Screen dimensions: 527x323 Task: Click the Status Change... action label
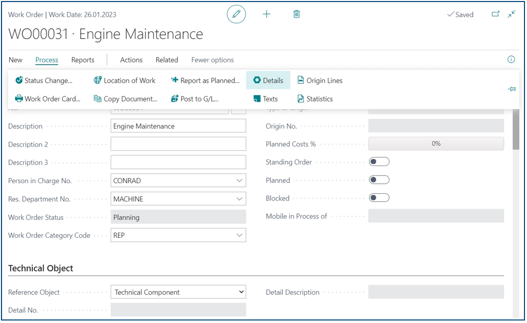(49, 81)
